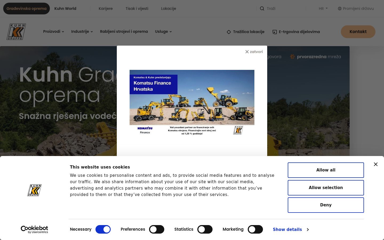Click the Komatsu Finance Hrvatska banner image
This screenshot has width=384, height=240.
point(192,102)
